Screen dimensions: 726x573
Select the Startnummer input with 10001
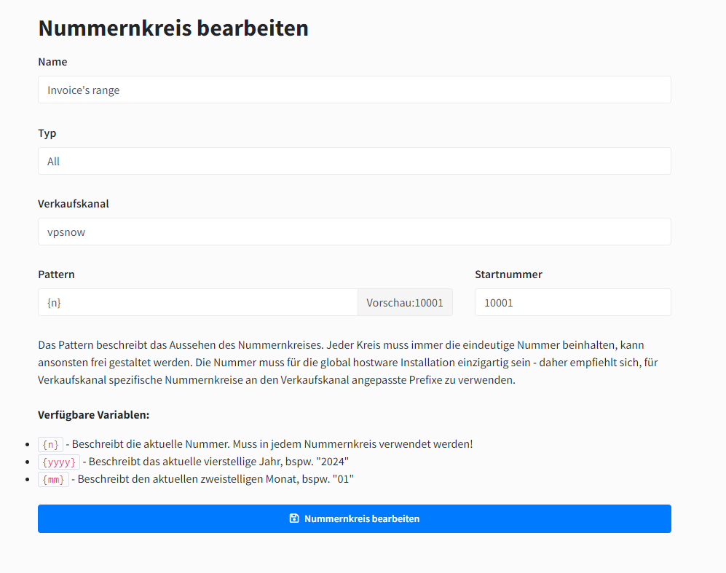tap(572, 302)
